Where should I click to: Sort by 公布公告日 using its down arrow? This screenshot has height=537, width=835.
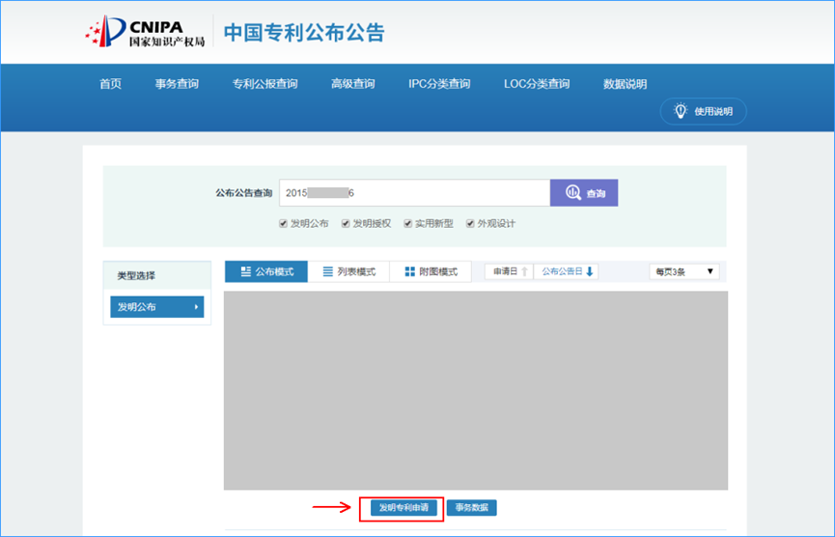(x=590, y=271)
